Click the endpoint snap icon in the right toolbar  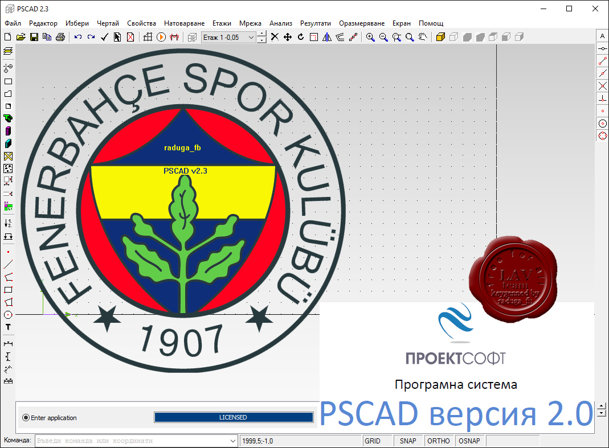pos(602,61)
